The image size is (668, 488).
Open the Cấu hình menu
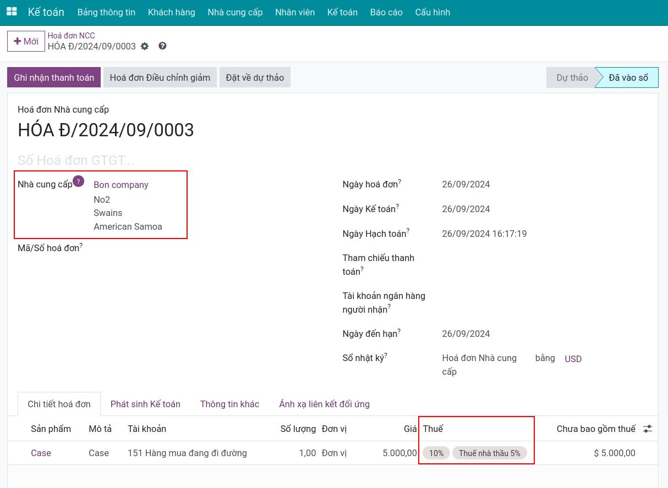pos(432,12)
